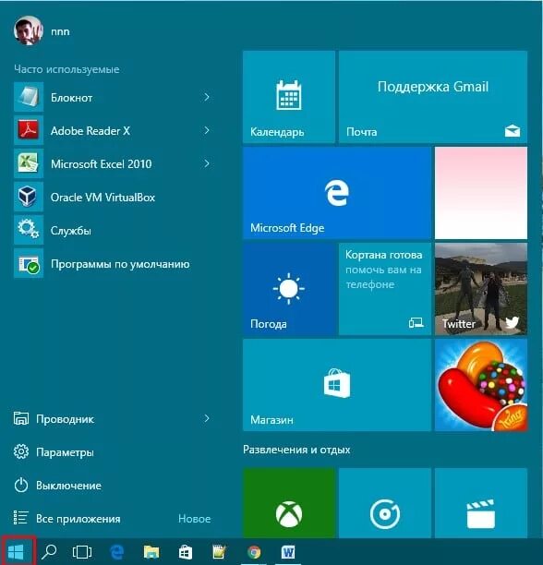Switch to Chrome on the taskbar

click(254, 552)
